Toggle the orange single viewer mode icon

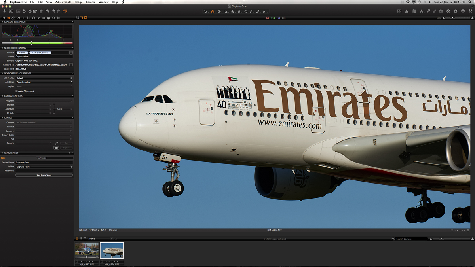(82, 18)
